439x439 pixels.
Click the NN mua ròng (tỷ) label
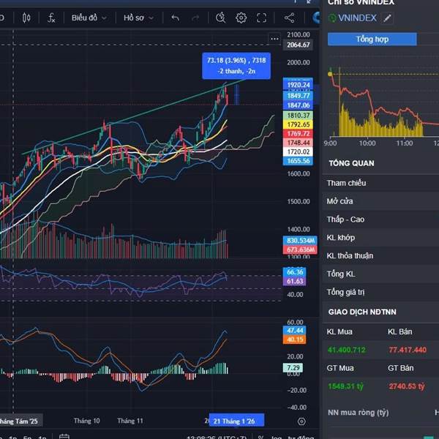(x=358, y=413)
